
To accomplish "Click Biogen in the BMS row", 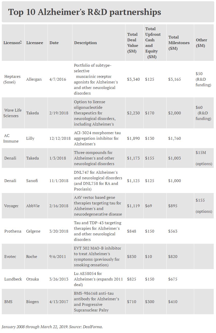I will click(x=33, y=302).
